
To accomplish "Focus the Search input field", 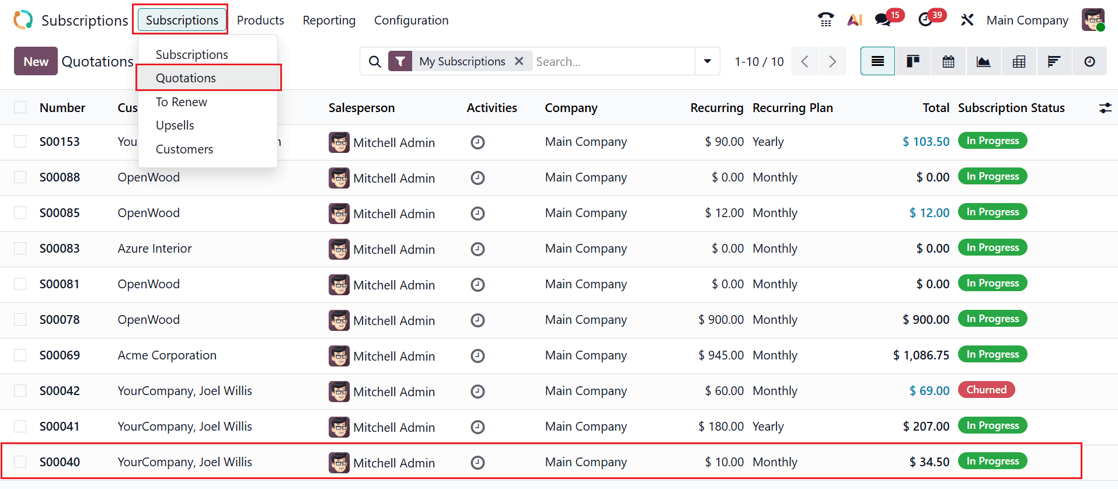I will point(613,61).
